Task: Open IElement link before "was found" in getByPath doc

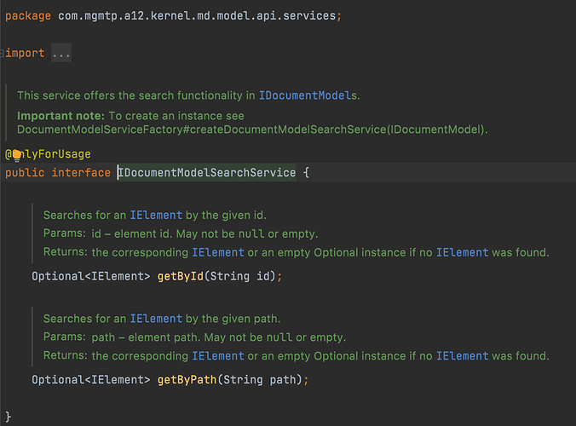Action: (463, 356)
